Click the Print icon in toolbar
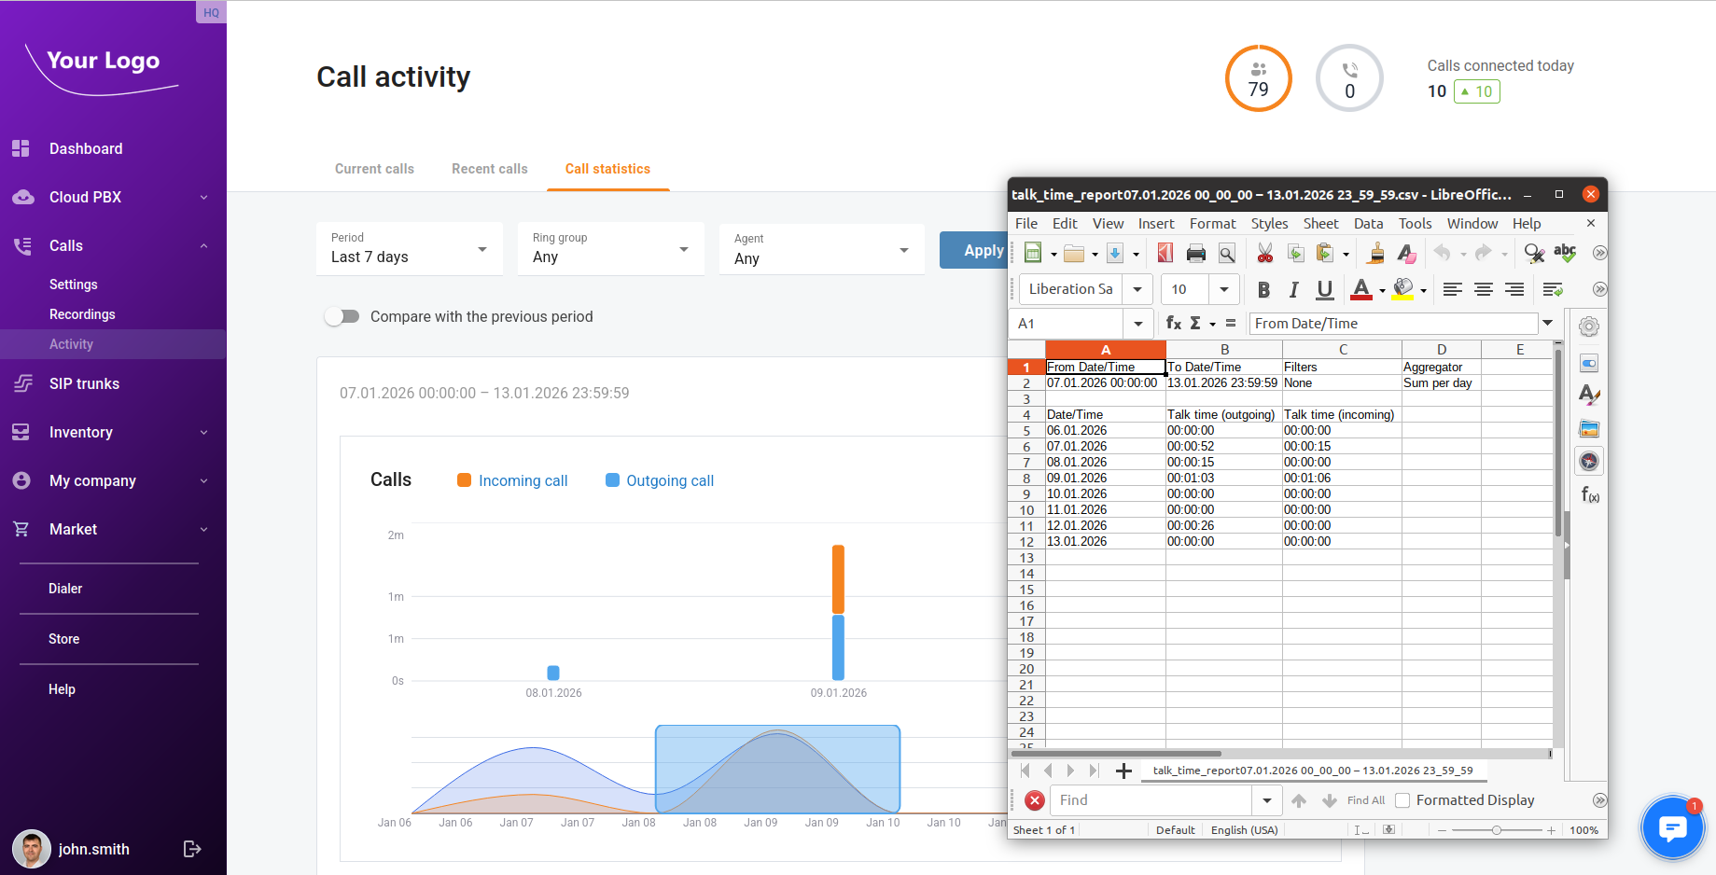 point(1195,254)
